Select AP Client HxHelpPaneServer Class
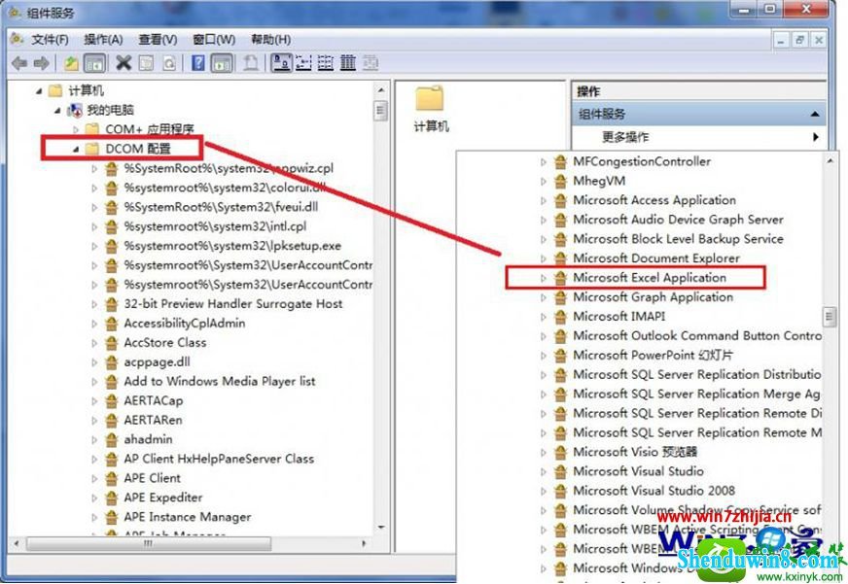This screenshot has height=584, width=848. pos(219,459)
